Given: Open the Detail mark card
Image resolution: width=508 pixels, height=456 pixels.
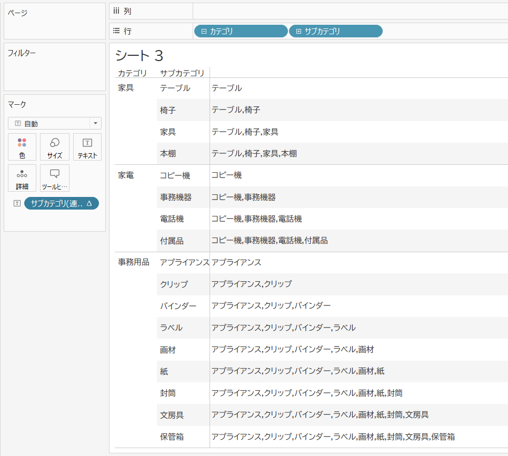Looking at the screenshot, I should [22, 178].
